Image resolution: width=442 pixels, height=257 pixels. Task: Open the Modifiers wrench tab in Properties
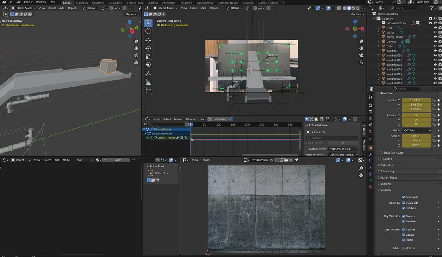tap(371, 154)
